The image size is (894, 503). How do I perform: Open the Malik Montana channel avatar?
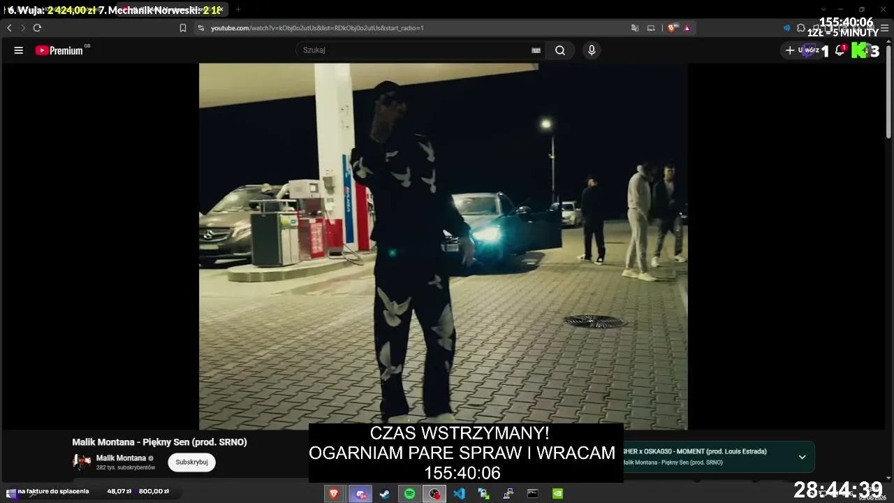[82, 462]
